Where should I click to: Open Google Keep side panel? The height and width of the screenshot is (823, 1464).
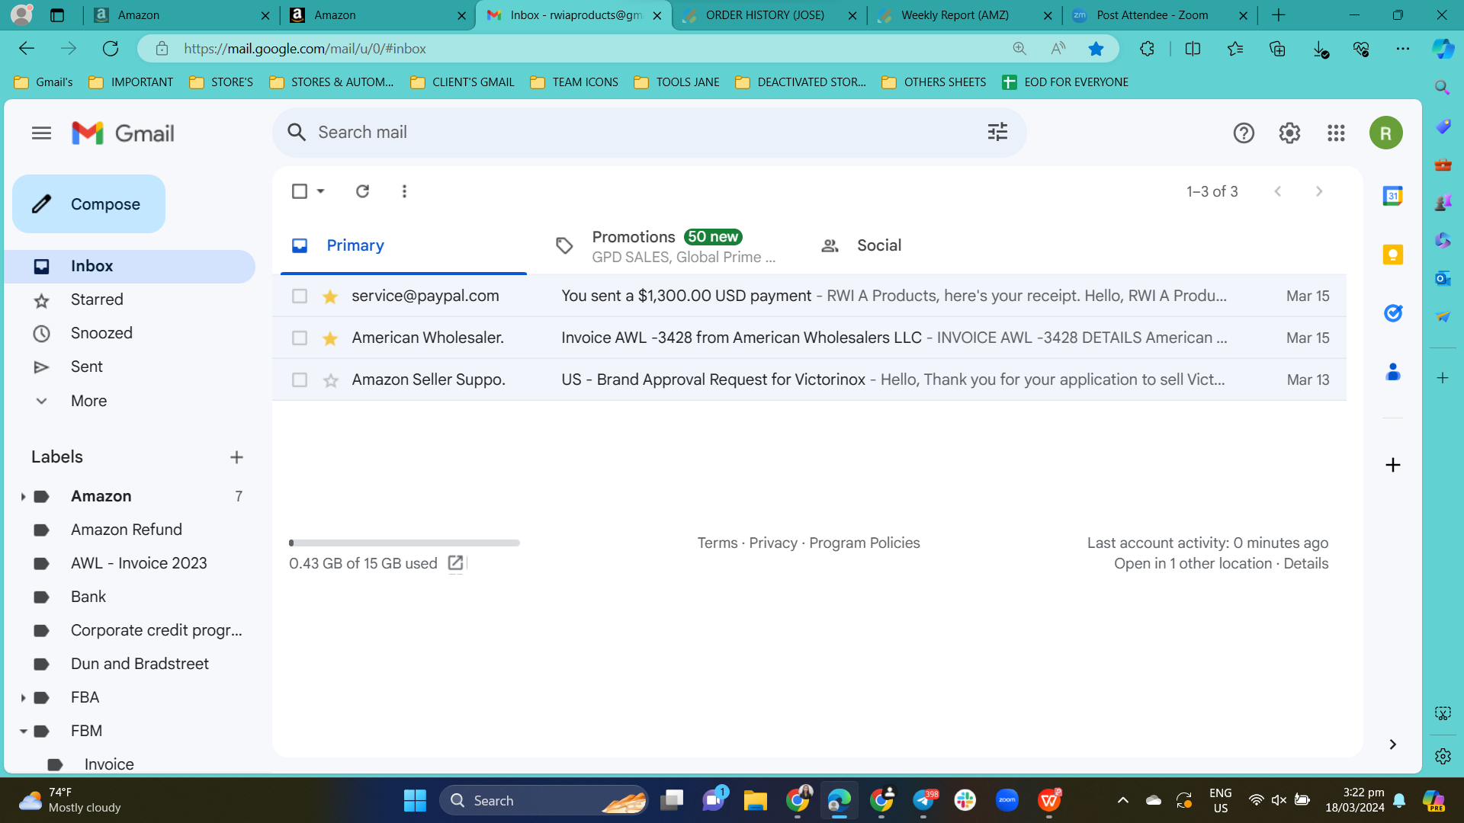tap(1393, 255)
